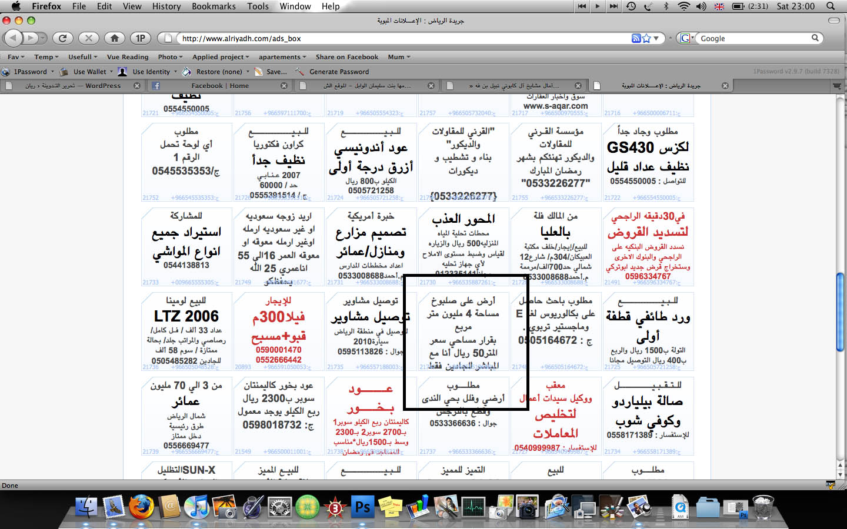Viewport: 847px width, 529px height.
Task: Expand the Mum bookmarks folder
Action: [399, 57]
